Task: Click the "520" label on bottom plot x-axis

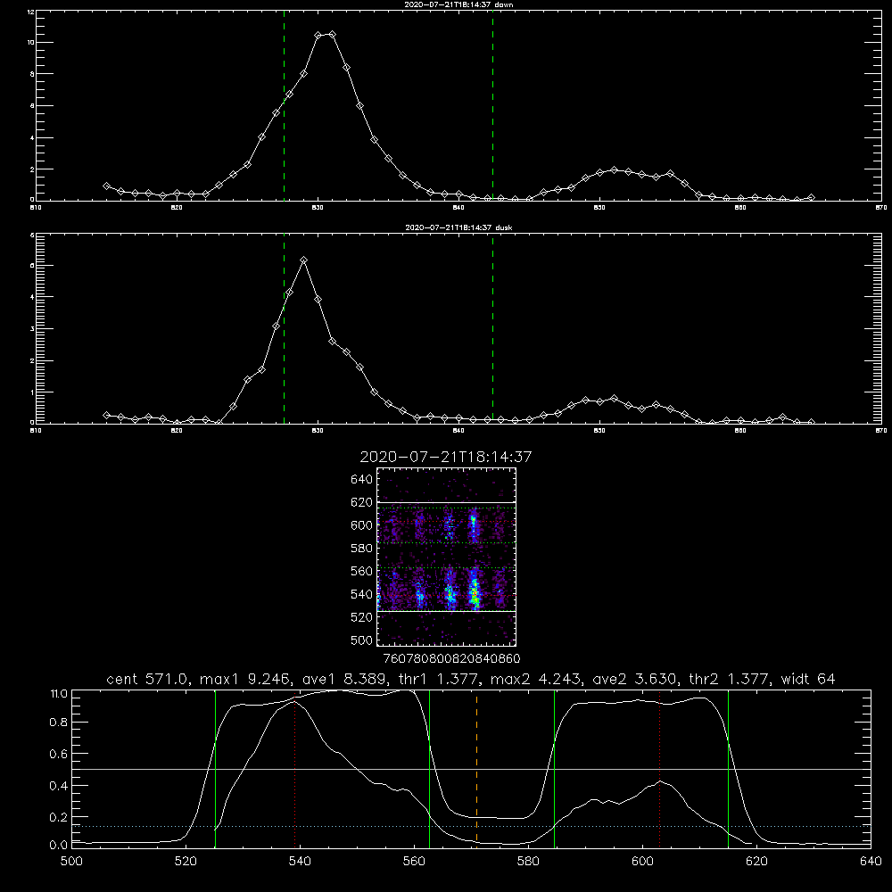Action: tap(186, 862)
